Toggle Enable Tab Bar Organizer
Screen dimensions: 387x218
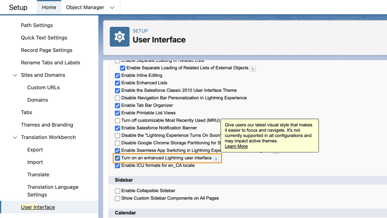point(117,106)
